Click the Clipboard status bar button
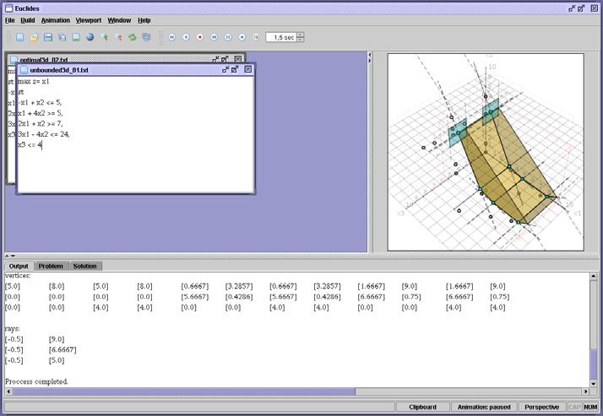The height and width of the screenshot is (416, 603). pyautogui.click(x=422, y=408)
